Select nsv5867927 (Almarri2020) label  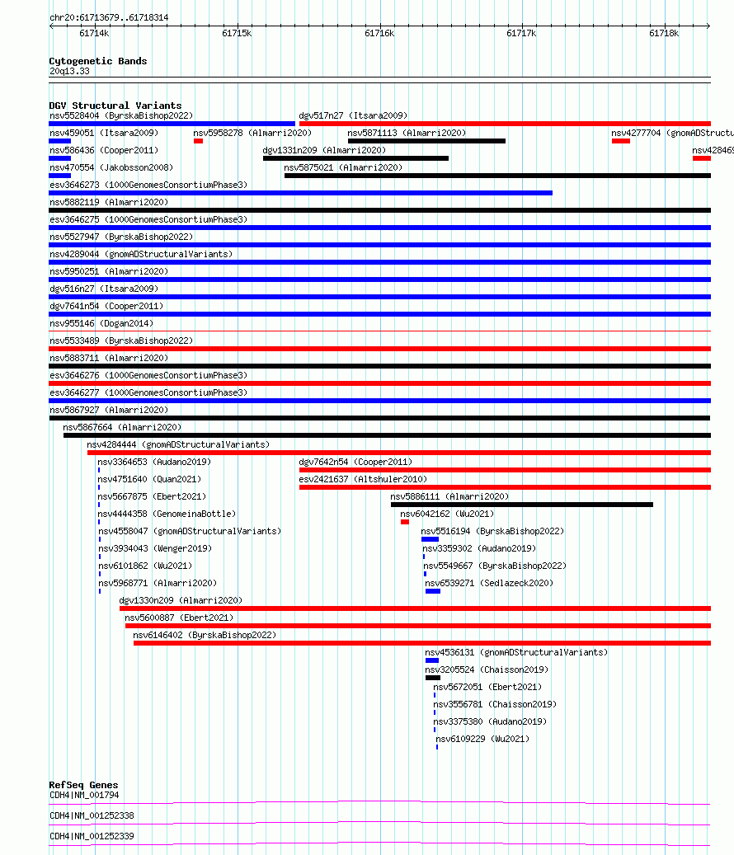point(109,410)
